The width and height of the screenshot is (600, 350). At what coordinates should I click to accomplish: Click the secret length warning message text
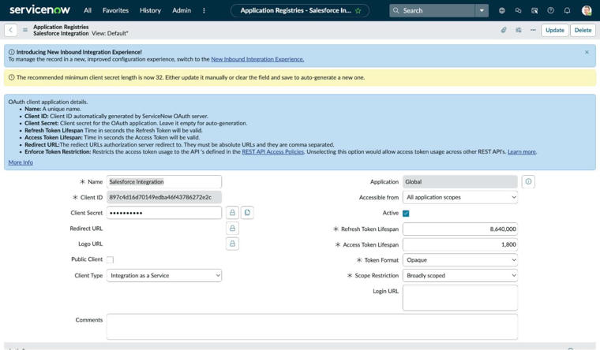tap(190, 77)
